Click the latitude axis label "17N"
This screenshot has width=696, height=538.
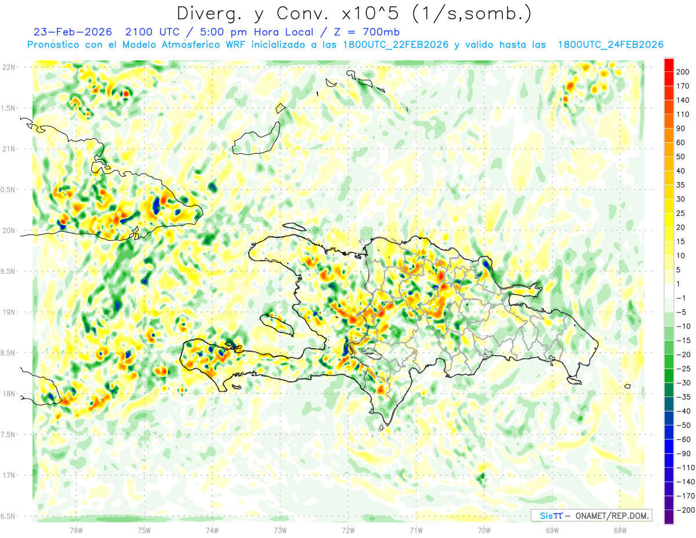click(8, 475)
